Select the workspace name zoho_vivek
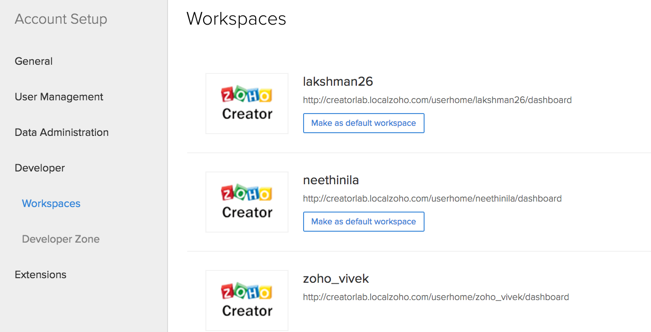 pyautogui.click(x=336, y=278)
